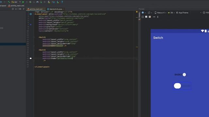Click the horizontal arrows icon in preview toolbar
The image size is (209, 117).
point(154,17)
